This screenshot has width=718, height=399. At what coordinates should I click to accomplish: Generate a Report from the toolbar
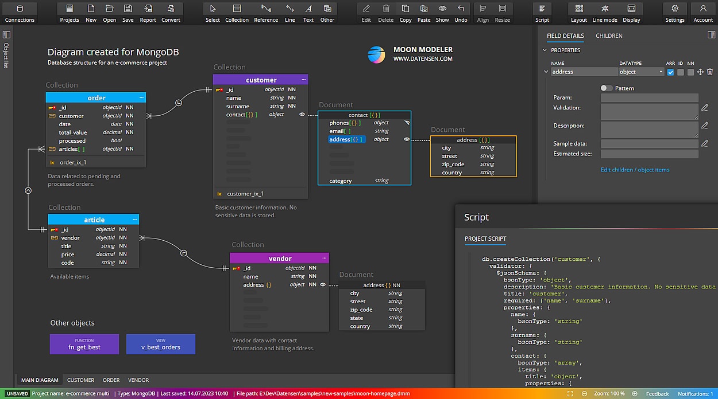tap(148, 13)
